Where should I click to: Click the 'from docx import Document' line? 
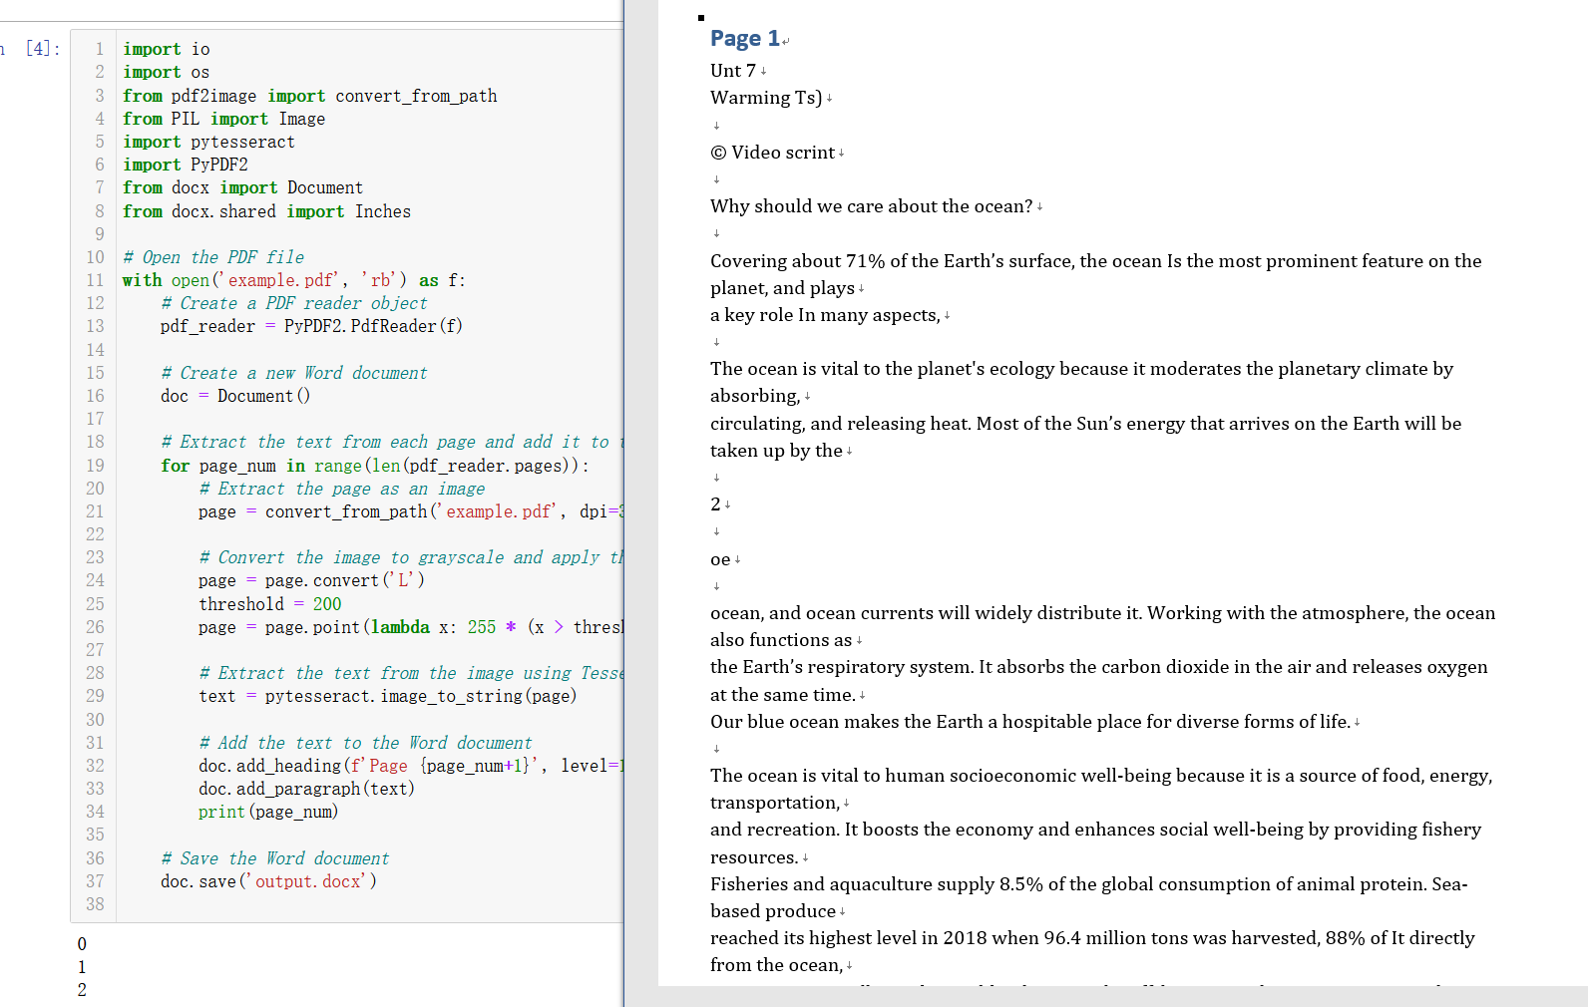click(242, 187)
